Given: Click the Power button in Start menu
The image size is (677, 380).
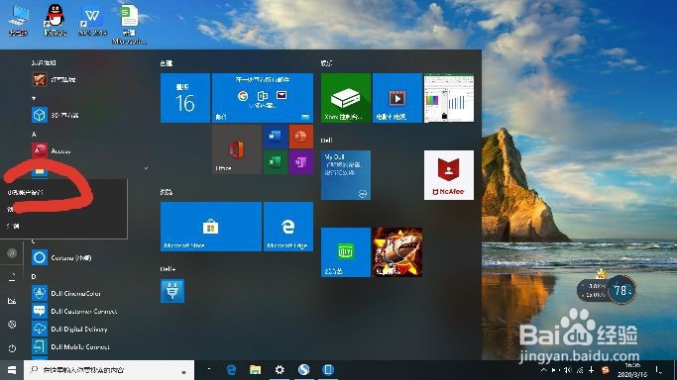Looking at the screenshot, I should [12, 348].
